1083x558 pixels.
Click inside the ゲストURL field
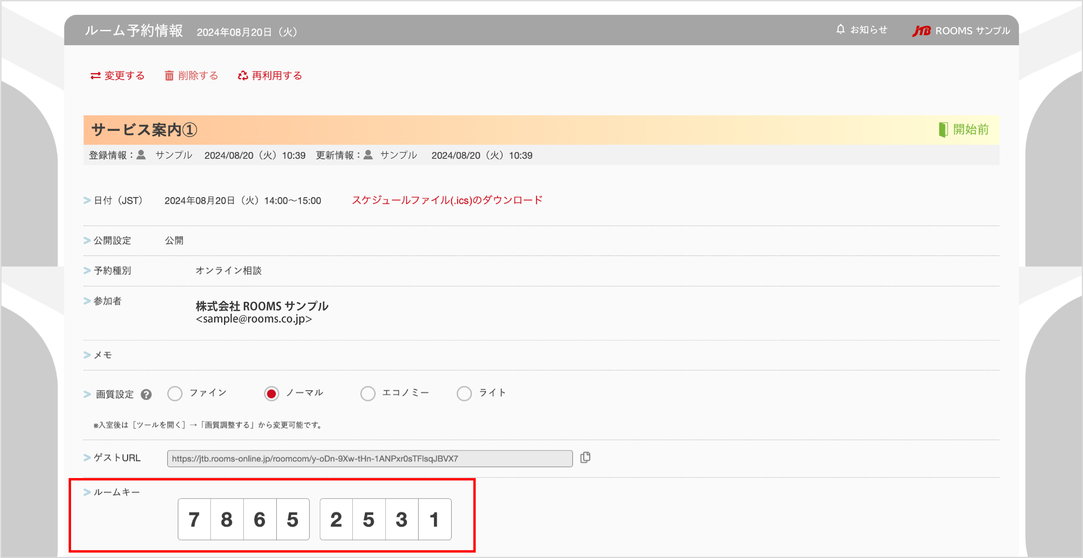tap(370, 458)
